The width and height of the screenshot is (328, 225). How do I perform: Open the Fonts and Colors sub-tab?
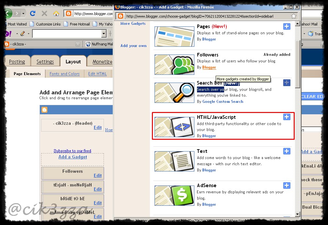click(64, 74)
